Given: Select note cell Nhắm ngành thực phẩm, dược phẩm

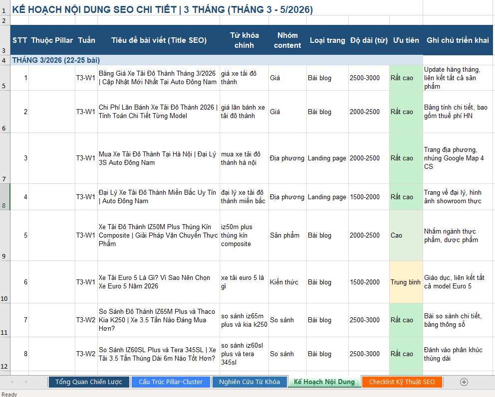Looking at the screenshot, I should point(458,236).
